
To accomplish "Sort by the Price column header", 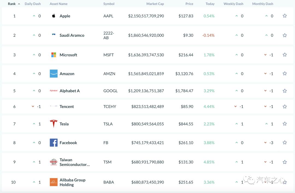I will (x=189, y=4).
